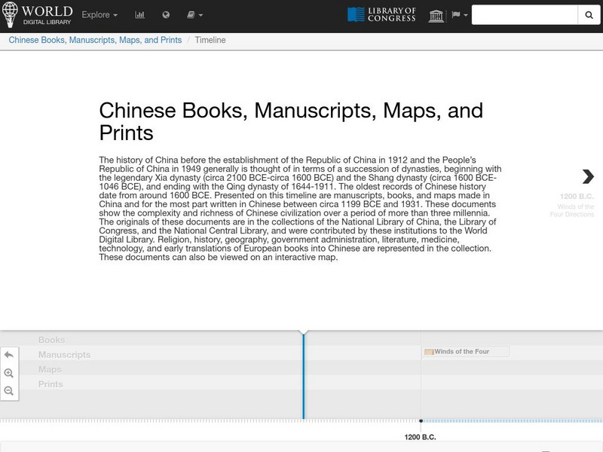Click the World Digital Library logo
This screenshot has width=603, height=452.
point(38,14)
